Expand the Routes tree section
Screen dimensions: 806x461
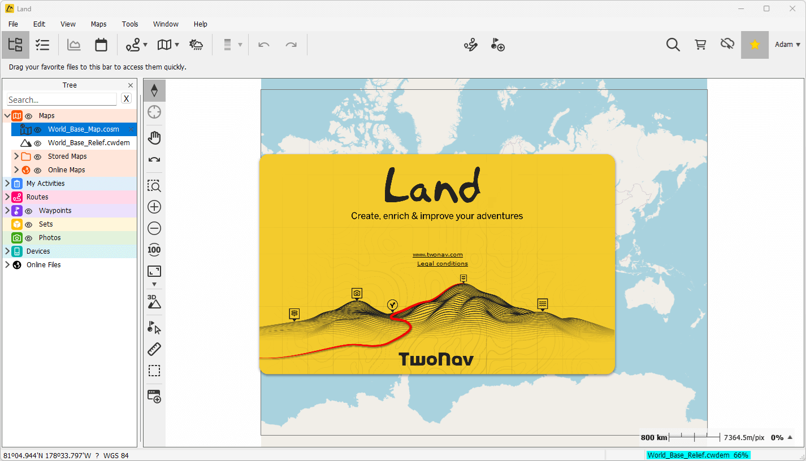click(x=8, y=197)
